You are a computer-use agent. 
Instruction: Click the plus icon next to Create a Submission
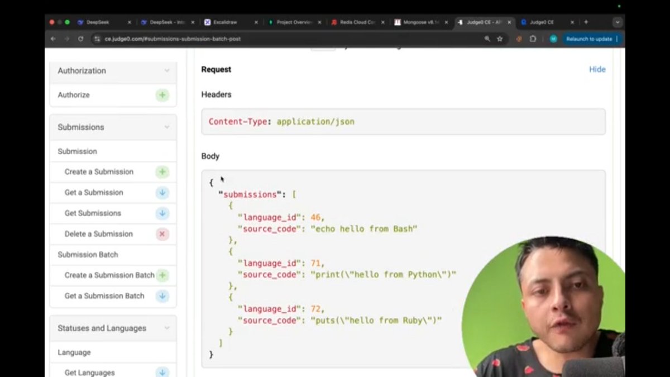point(162,172)
